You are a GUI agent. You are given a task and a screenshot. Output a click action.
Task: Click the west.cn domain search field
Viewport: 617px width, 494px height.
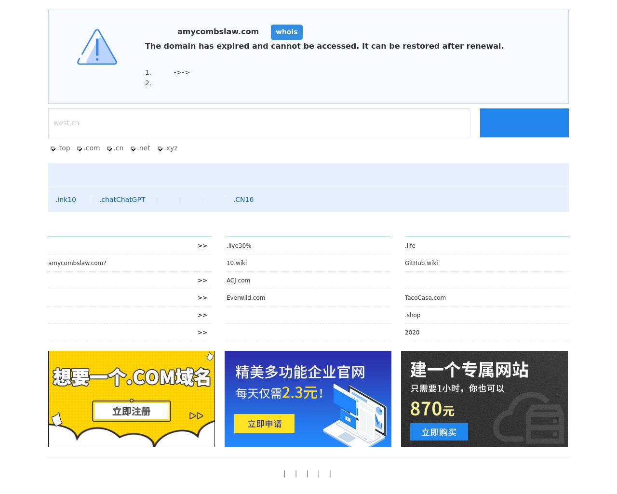(x=259, y=123)
